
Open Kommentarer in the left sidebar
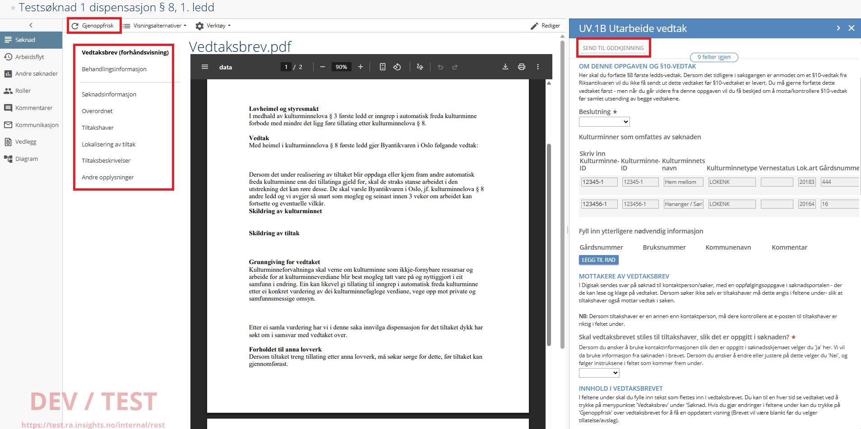[x=33, y=108]
